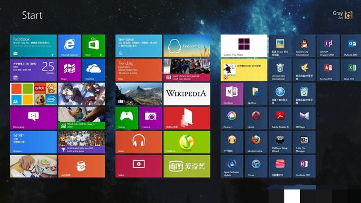The width and height of the screenshot is (361, 203).
Task: Open the golden bird Xunlei tile
Action: (304, 70)
